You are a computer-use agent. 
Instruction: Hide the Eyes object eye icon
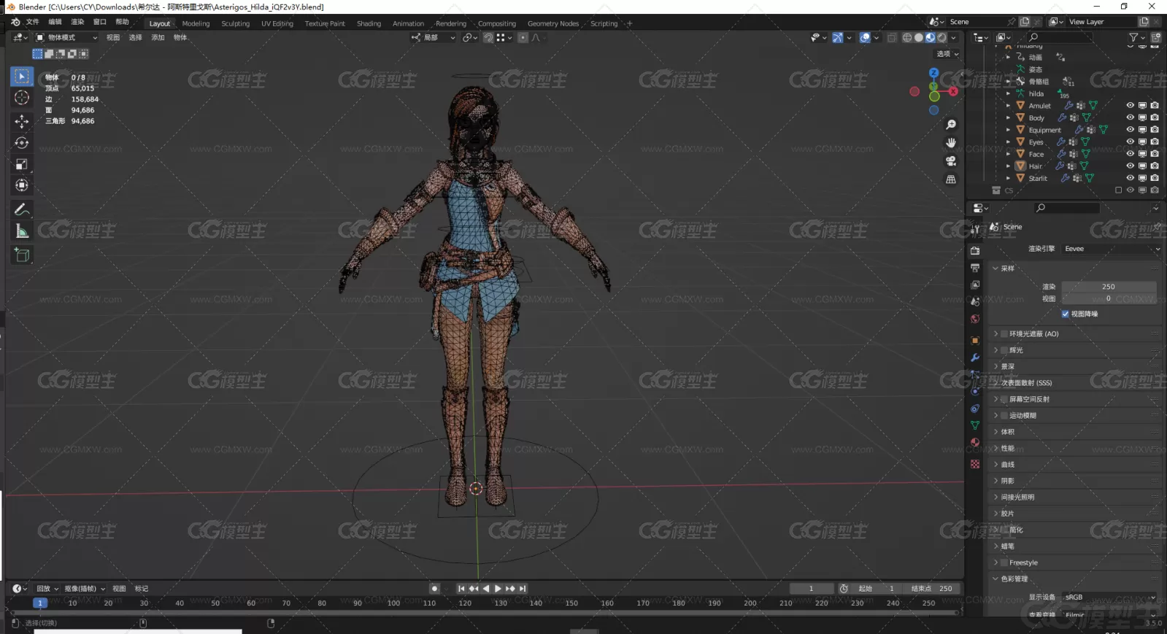pyautogui.click(x=1130, y=142)
